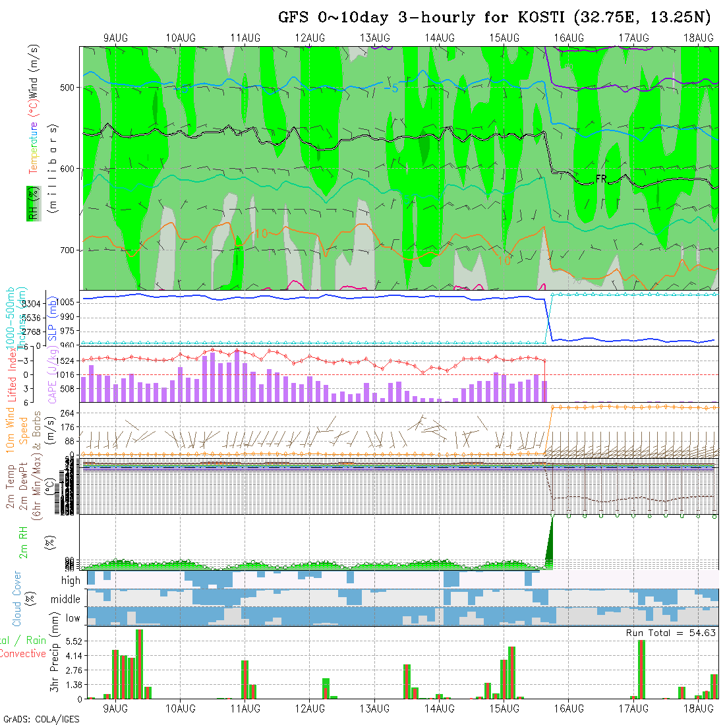725x725 pixels.
Task: Click the SLP value 1005
Action: tap(65, 303)
